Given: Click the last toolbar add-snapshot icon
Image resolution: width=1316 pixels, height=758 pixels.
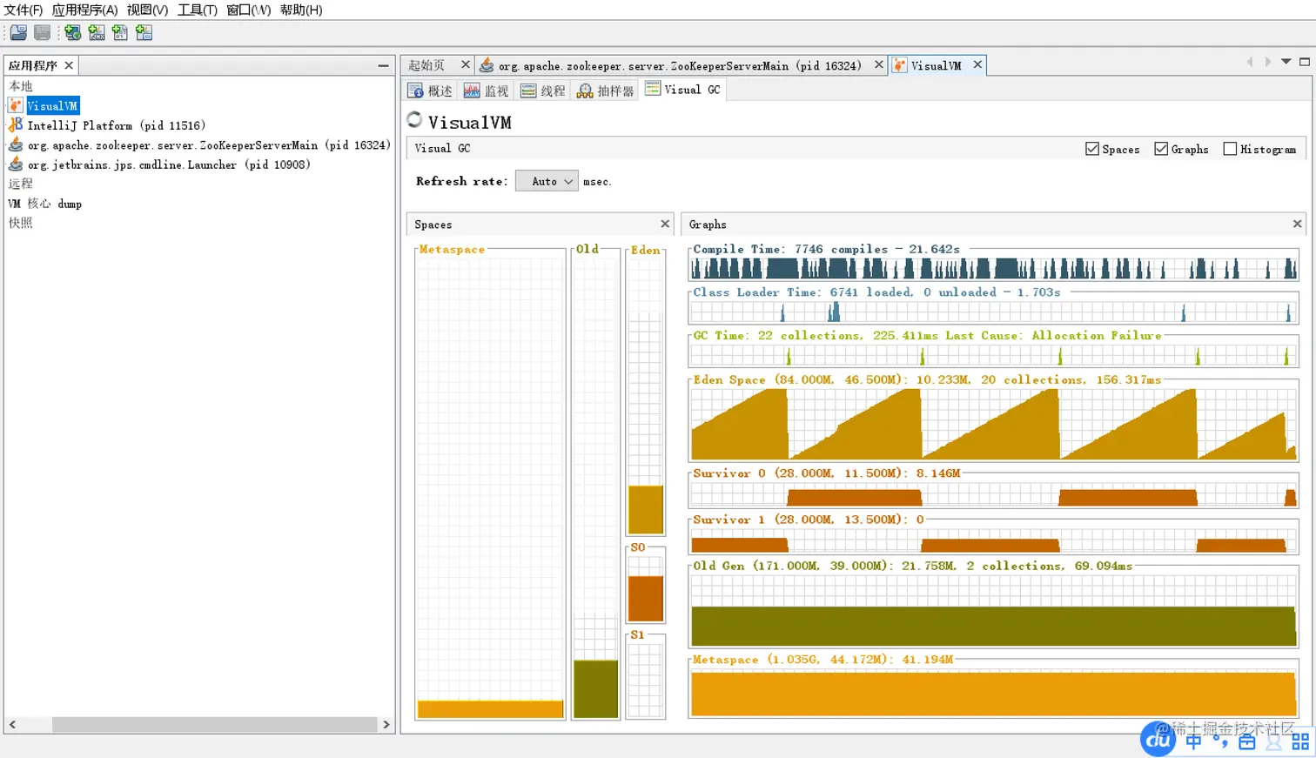Looking at the screenshot, I should coord(144,32).
